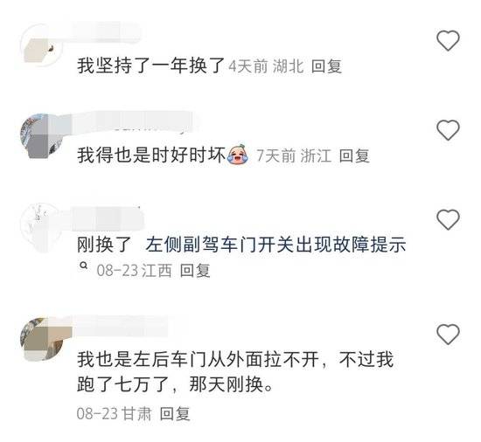Tap heart on the 江西 comment
This screenshot has width=481, height=442.
pyautogui.click(x=448, y=219)
